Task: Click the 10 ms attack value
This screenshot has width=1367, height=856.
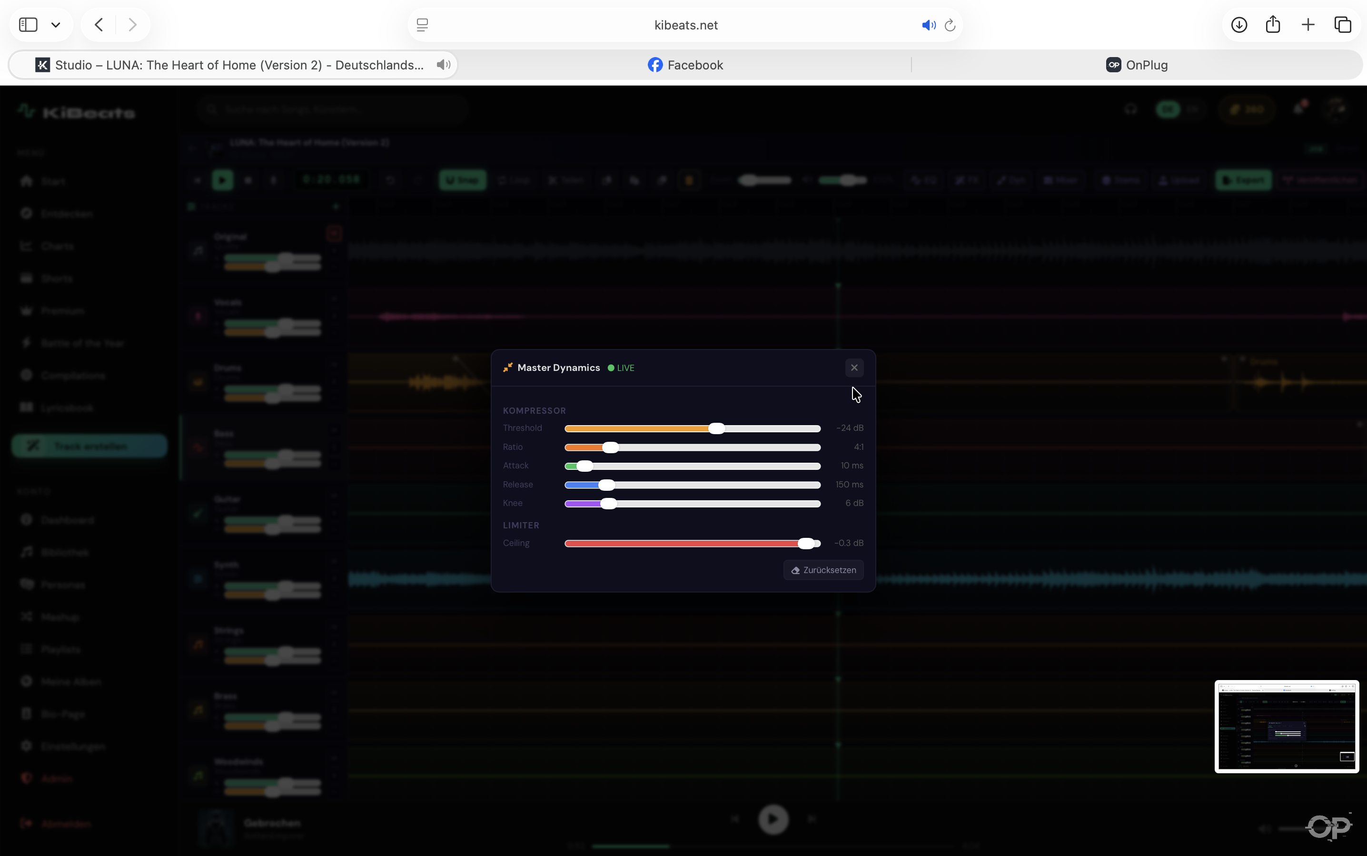Action: (852, 466)
